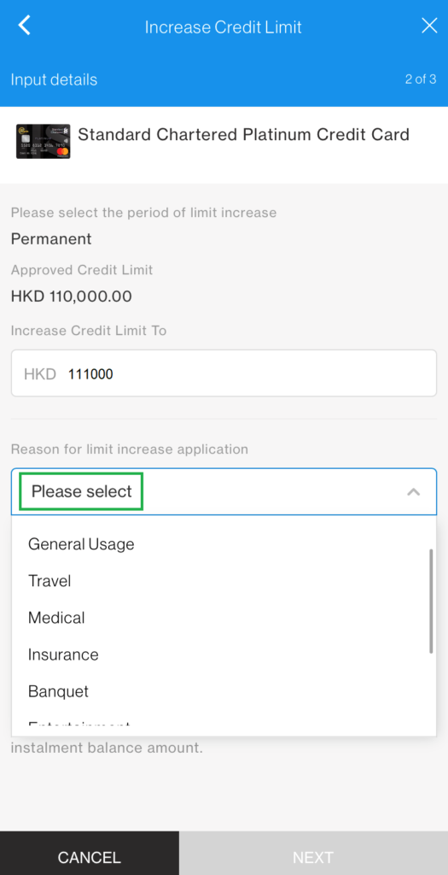Click the Permanent period value
Viewport: 448px width, 875px height.
coord(51,239)
